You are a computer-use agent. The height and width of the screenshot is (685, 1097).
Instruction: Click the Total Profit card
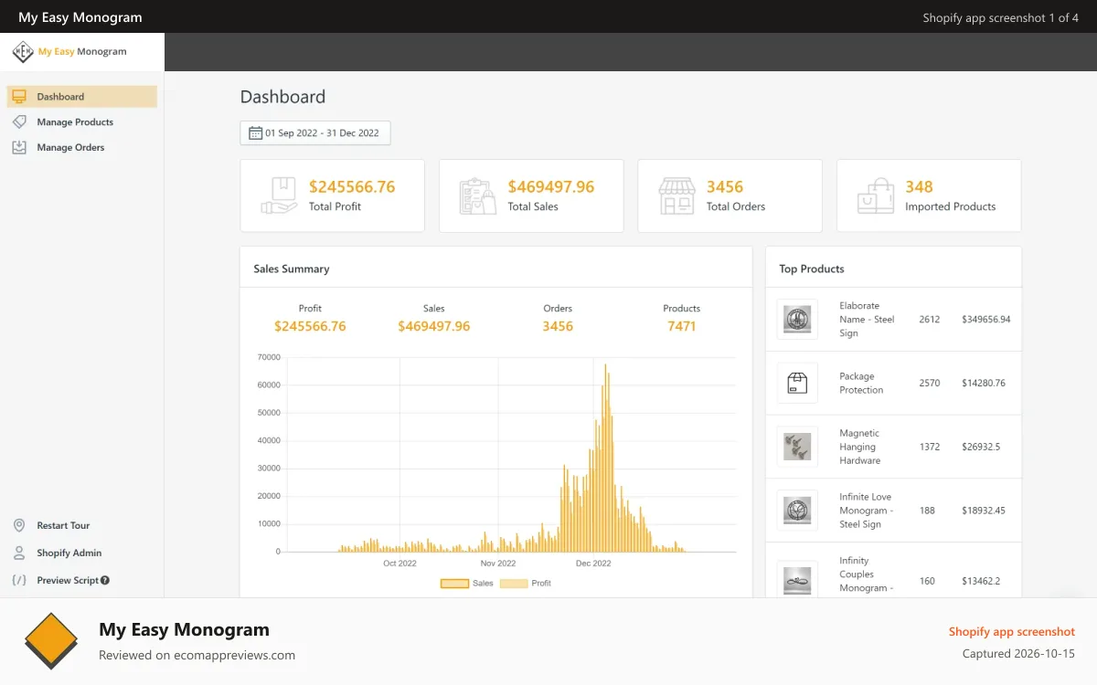coord(332,195)
